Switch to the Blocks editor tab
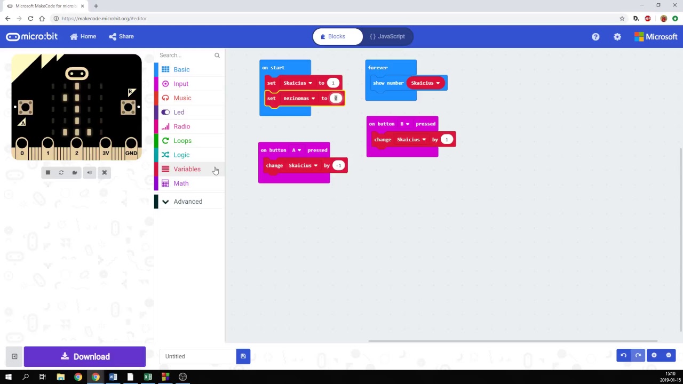The height and width of the screenshot is (384, 683). (338, 36)
